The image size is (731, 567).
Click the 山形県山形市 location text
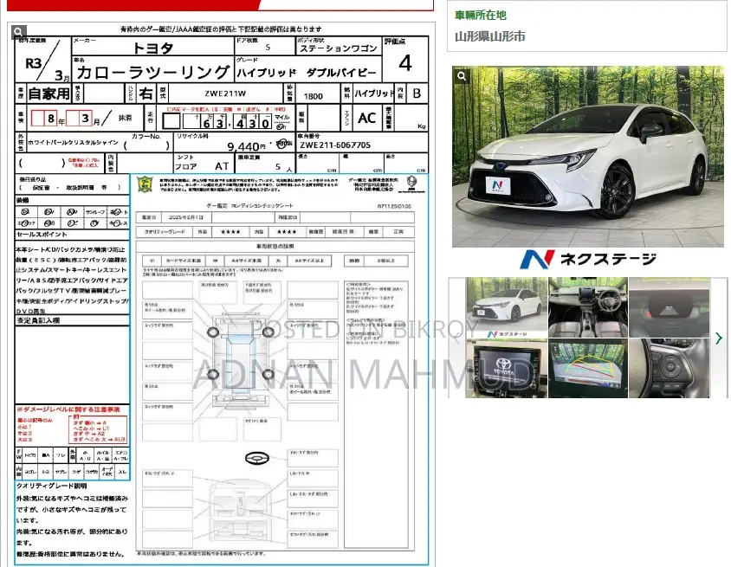coord(490,36)
